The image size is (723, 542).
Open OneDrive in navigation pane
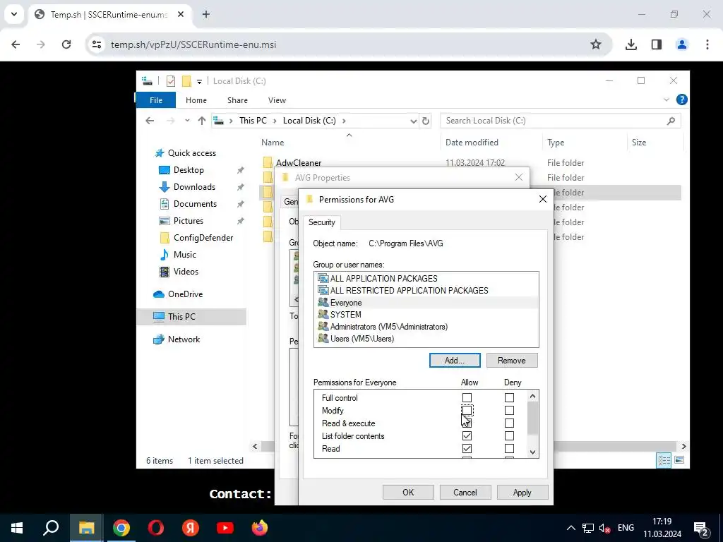coord(185,294)
